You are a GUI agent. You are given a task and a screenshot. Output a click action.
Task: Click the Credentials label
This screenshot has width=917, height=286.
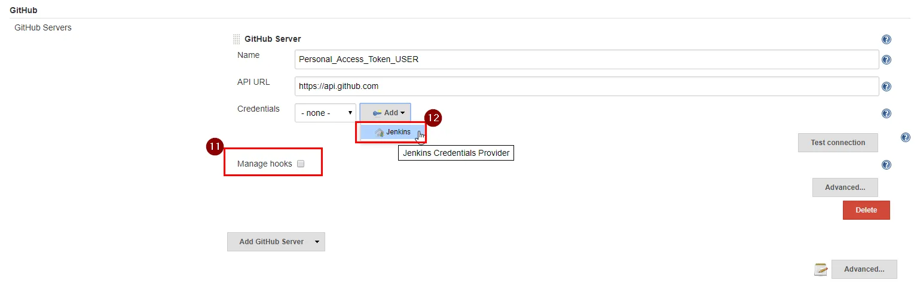[x=258, y=109]
